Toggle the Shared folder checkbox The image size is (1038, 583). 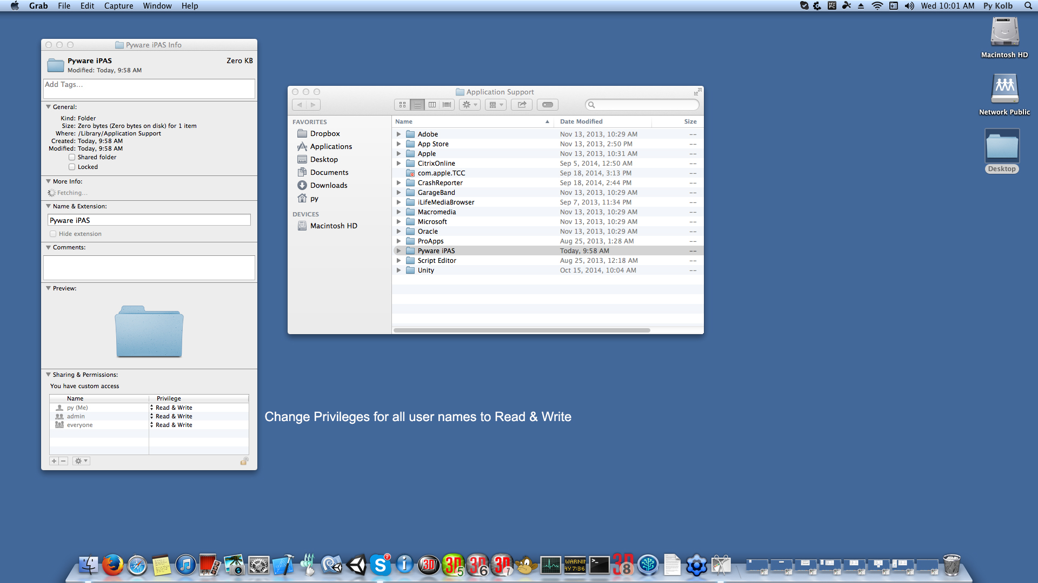[x=72, y=157]
